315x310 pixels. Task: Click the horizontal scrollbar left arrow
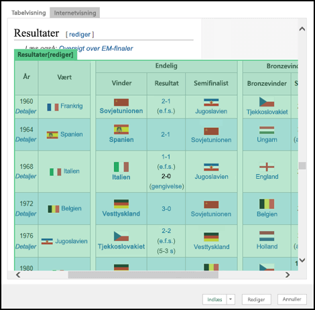click(x=18, y=275)
